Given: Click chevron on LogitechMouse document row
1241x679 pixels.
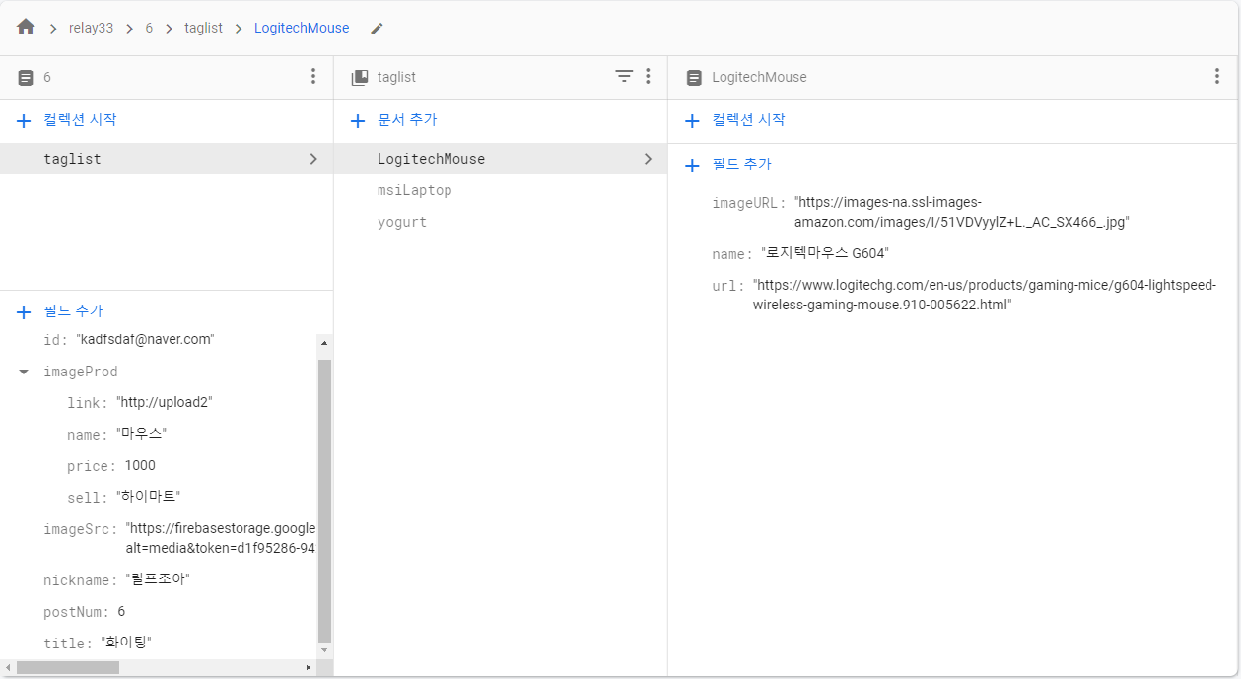Looking at the screenshot, I should pos(648,159).
